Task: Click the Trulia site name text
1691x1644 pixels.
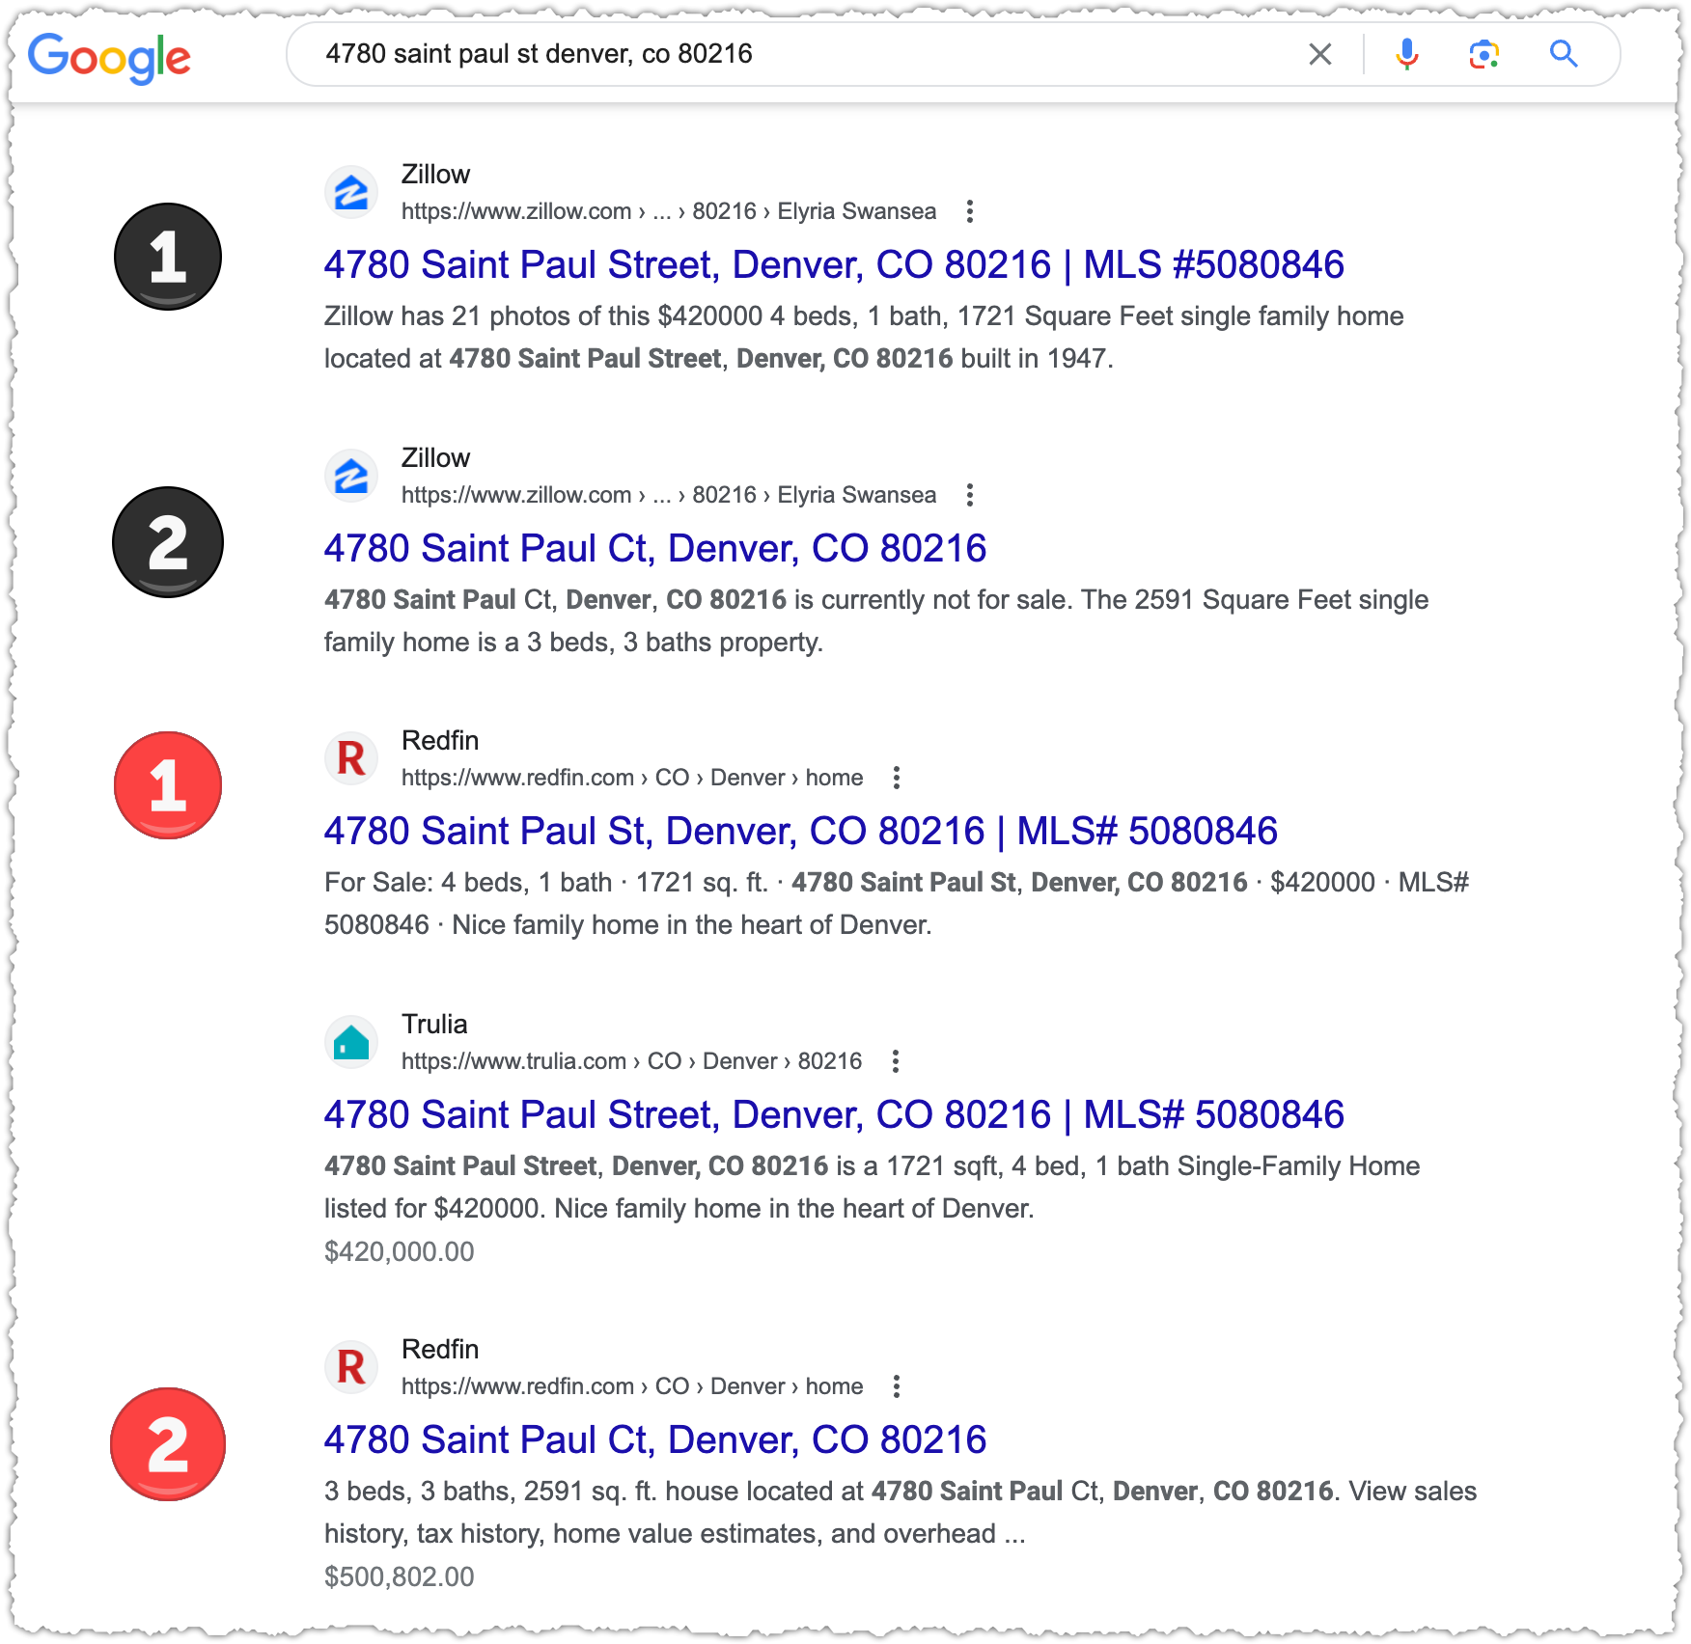Action: (x=434, y=1025)
